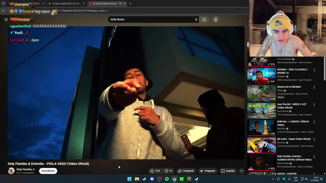Clear the search box text
Screen dimensions: 326x183
pyautogui.click(x=196, y=19)
